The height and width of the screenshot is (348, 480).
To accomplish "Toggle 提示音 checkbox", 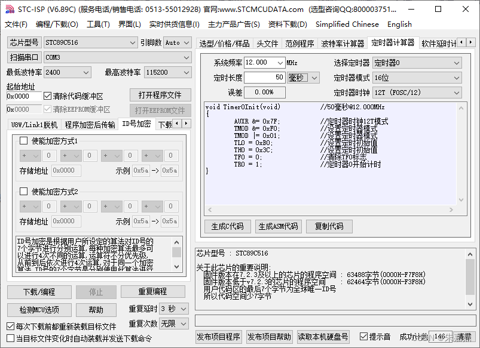I will tap(363, 337).
